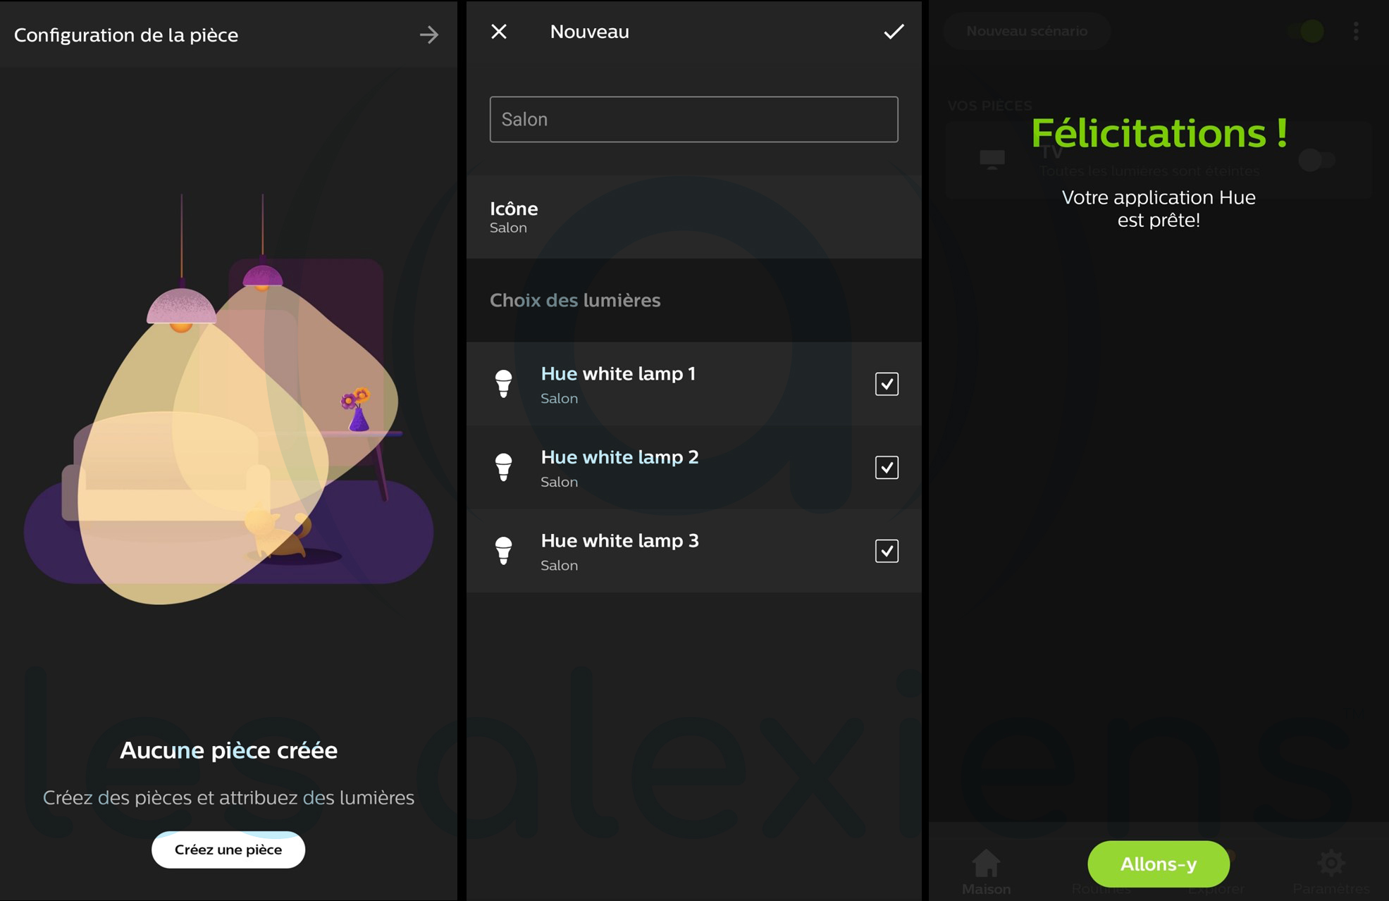Click the Créez une pièce button

click(x=229, y=848)
